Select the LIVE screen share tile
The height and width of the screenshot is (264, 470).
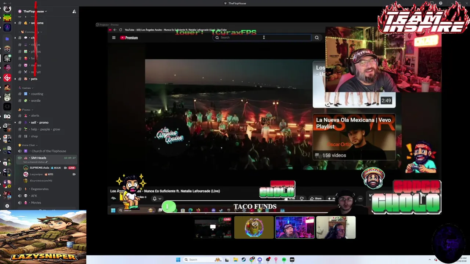[213, 228]
